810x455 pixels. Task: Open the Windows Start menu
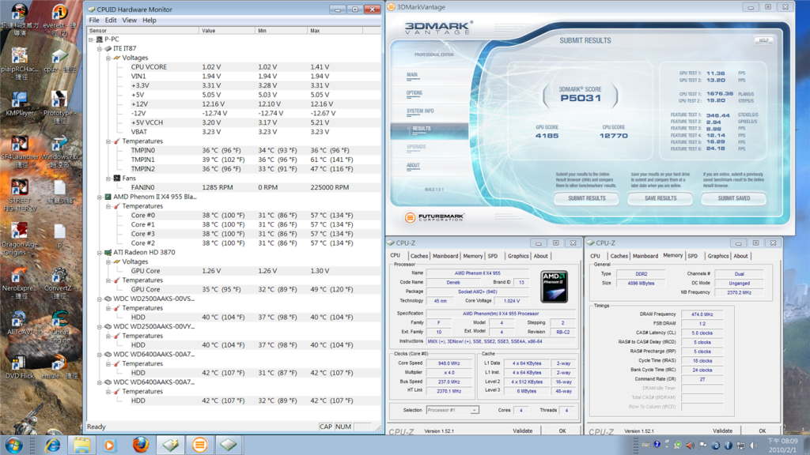[x=14, y=445]
